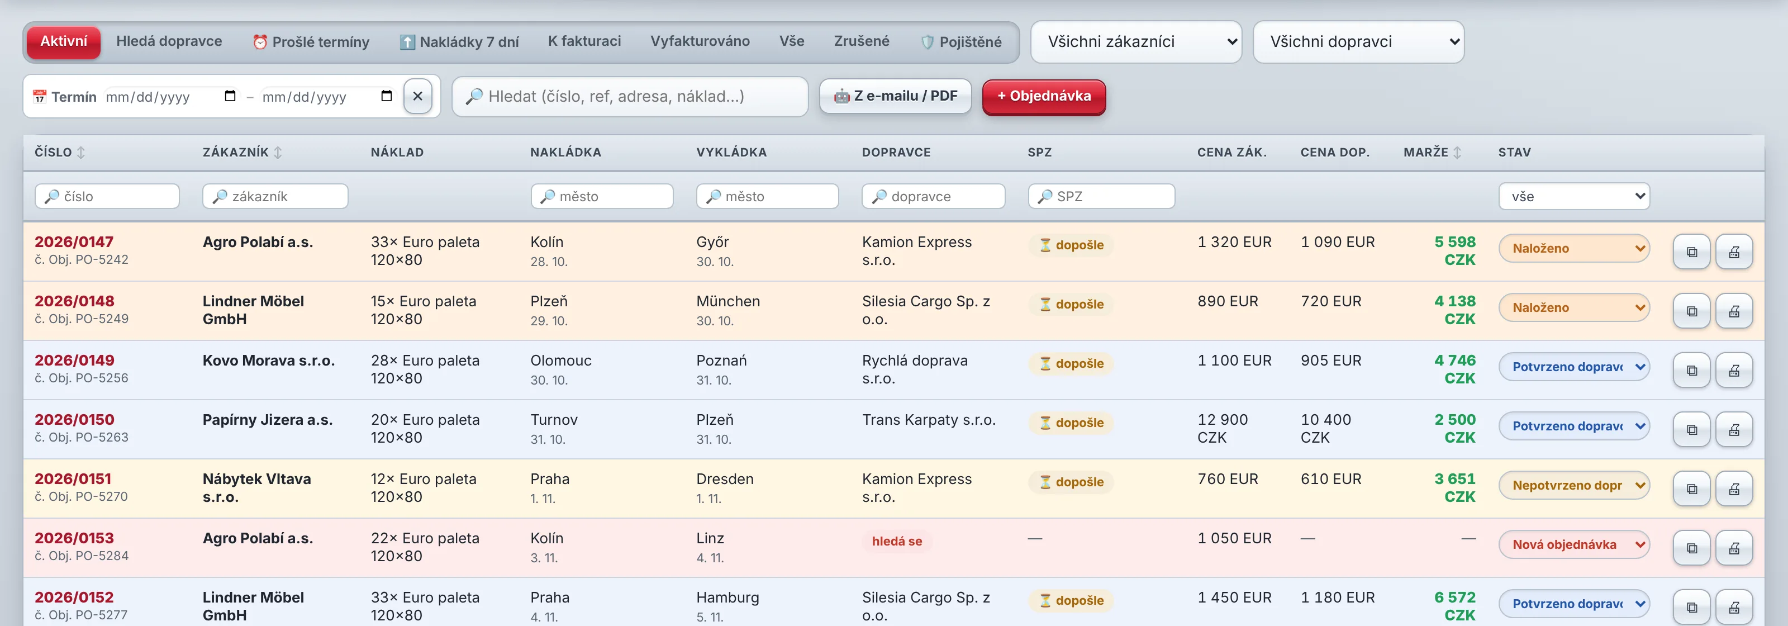Switch to K fakturaci tab
1788x626 pixels.
click(x=584, y=42)
